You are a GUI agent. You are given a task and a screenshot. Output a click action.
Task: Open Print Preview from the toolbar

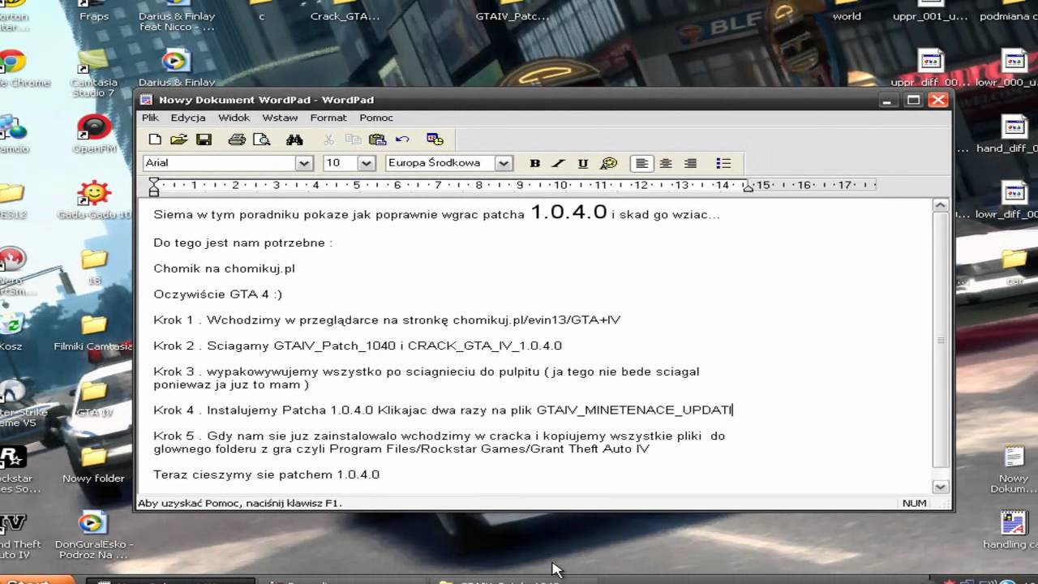[x=261, y=140]
